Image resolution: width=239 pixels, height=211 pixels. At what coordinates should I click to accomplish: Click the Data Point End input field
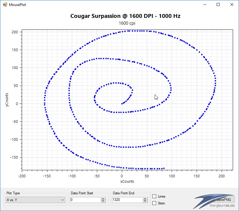128,200
